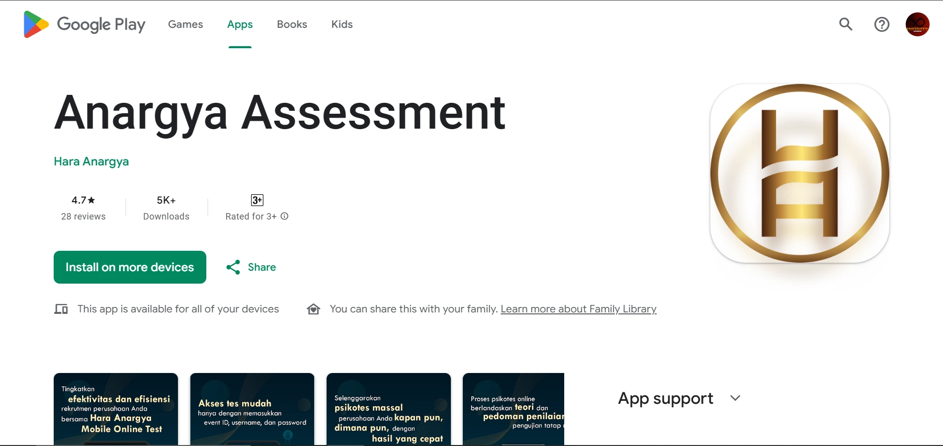Viewport: 943px width, 446px height.
Task: Open the Books tab
Action: coord(292,24)
